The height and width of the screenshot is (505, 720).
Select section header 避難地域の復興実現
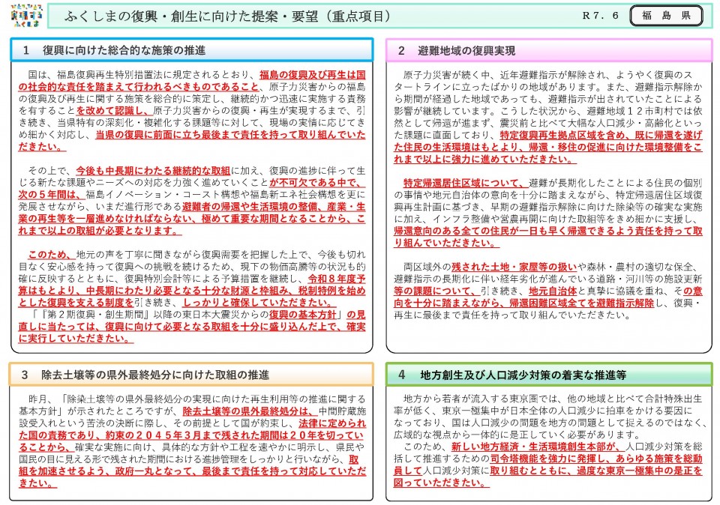click(x=456, y=50)
